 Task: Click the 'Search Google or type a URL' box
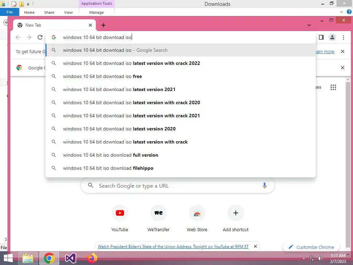pos(178,186)
